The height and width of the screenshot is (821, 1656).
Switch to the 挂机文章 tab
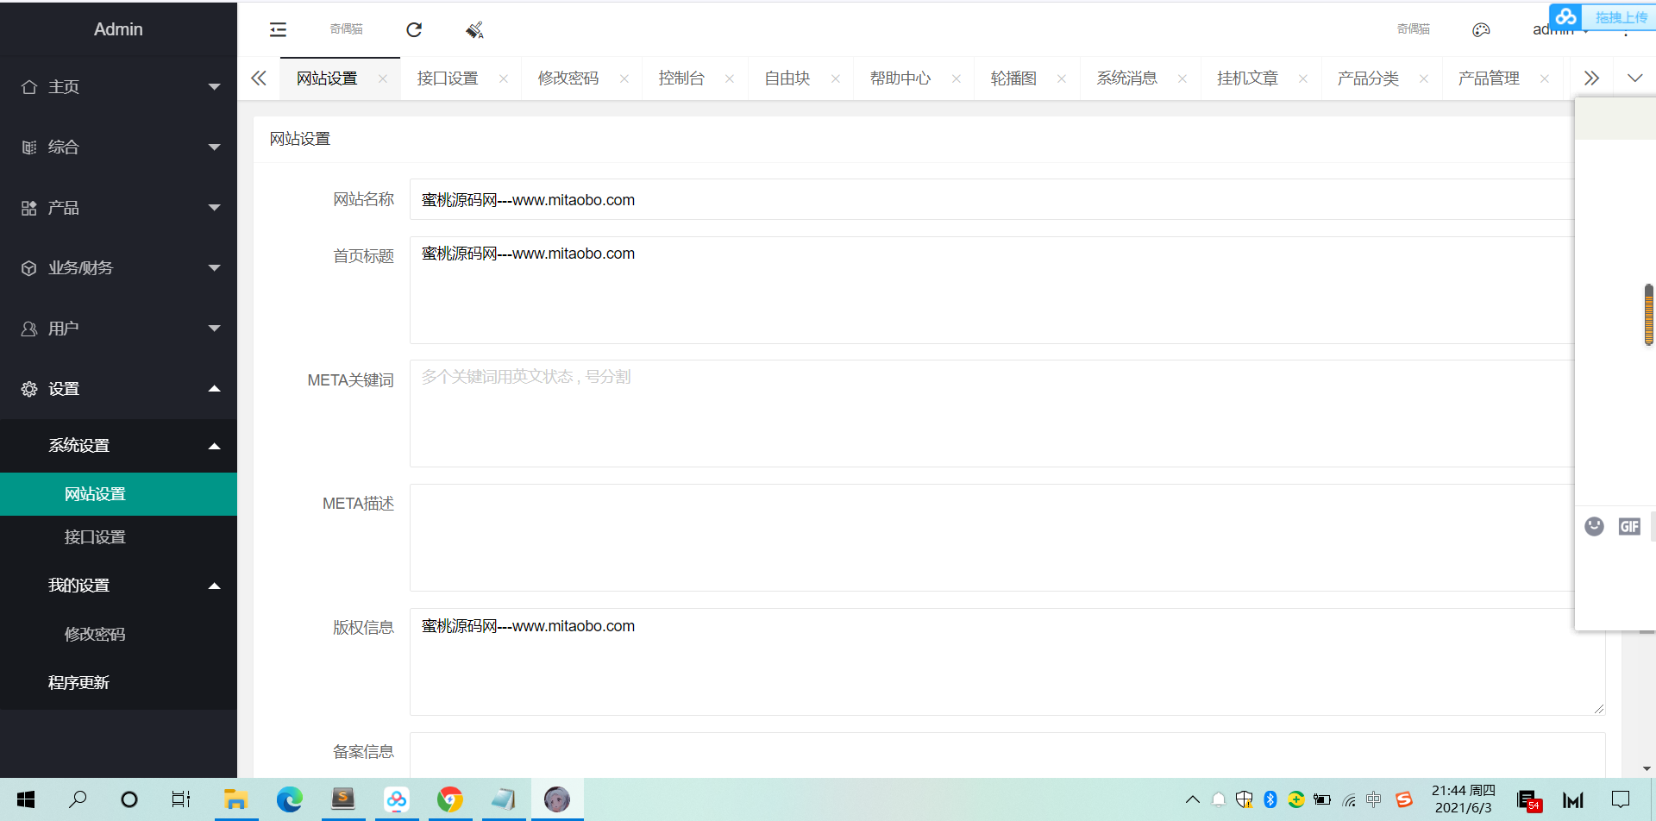click(1248, 78)
